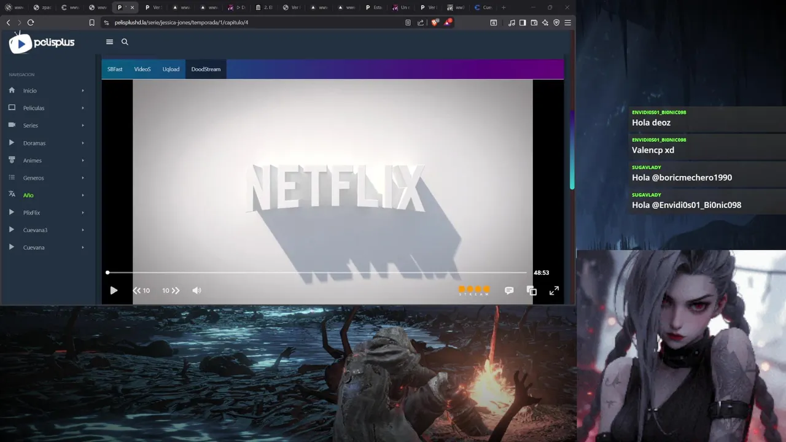Close the active Pelisplus browser tab
This screenshot has width=786, height=442.
[133, 7]
